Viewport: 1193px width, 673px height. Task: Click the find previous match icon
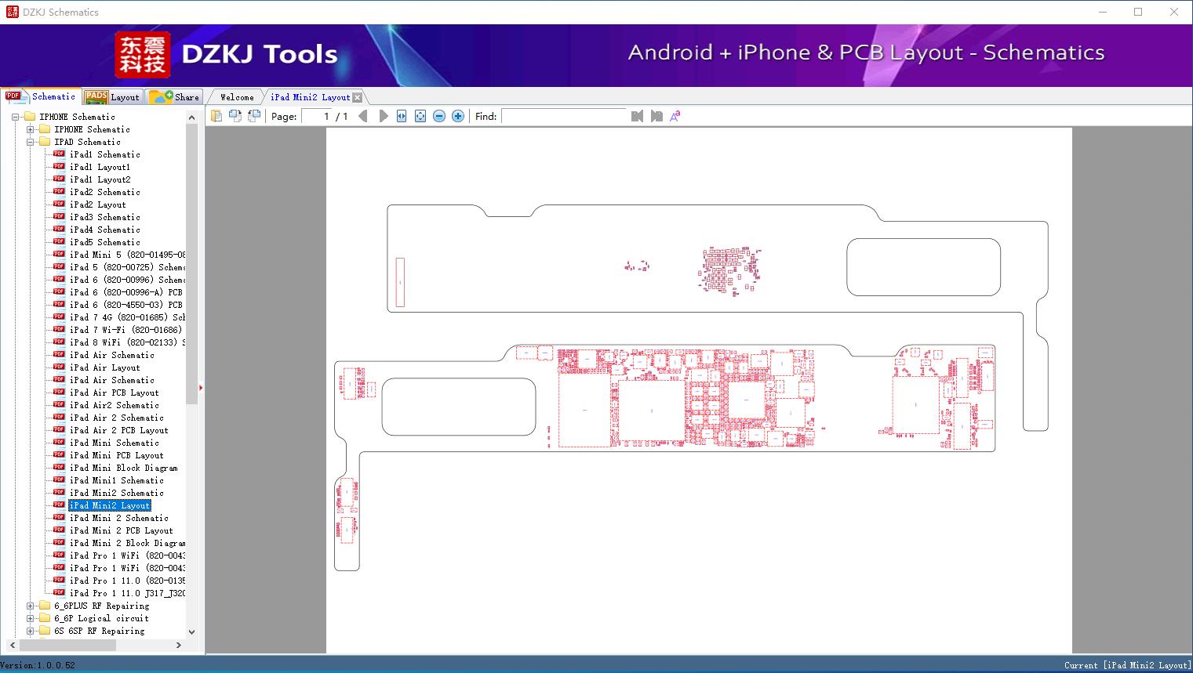[x=637, y=115]
